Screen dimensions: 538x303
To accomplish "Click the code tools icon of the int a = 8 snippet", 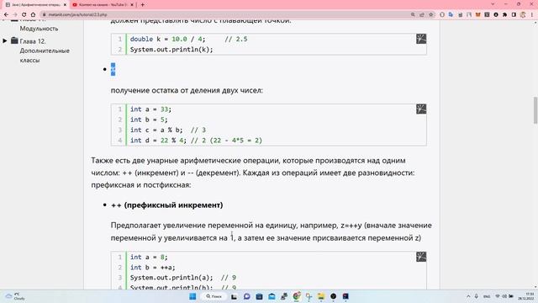I will tap(421, 257).
